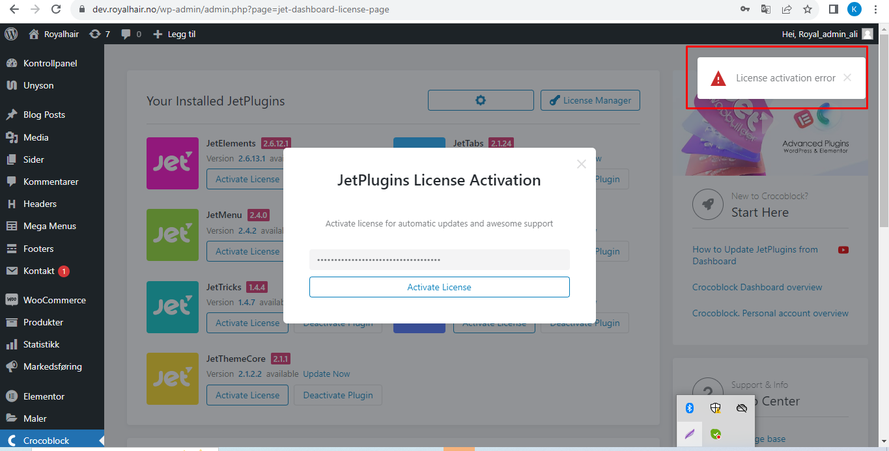Viewport: 889px width, 451px height.
Task: Open the updates counter showing 7
Action: [x=100, y=34]
